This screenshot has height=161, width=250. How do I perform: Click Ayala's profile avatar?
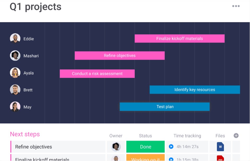(x=15, y=73)
